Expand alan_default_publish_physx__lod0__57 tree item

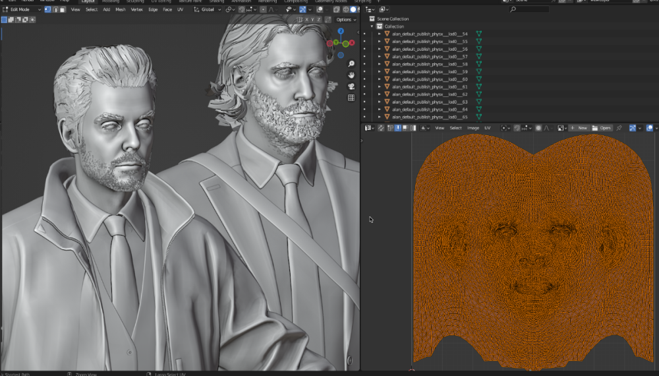(x=380, y=57)
